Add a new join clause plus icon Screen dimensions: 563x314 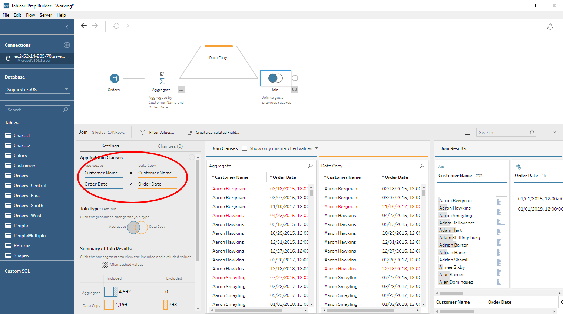192,157
